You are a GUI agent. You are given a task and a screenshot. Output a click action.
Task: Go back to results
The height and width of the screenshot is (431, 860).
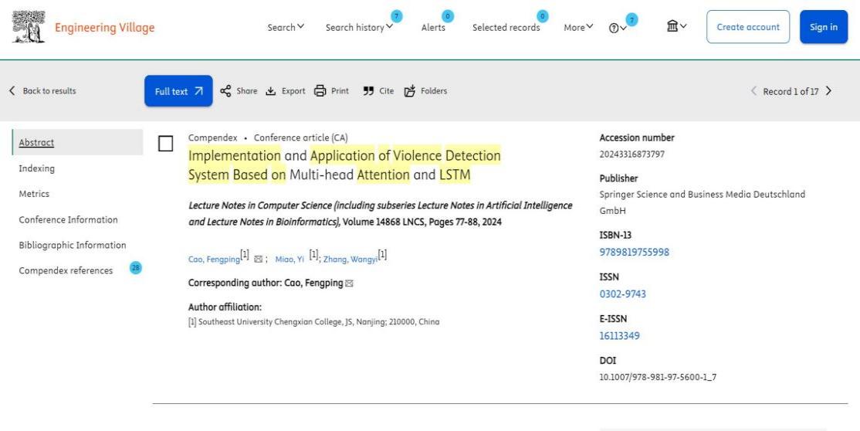pos(43,91)
